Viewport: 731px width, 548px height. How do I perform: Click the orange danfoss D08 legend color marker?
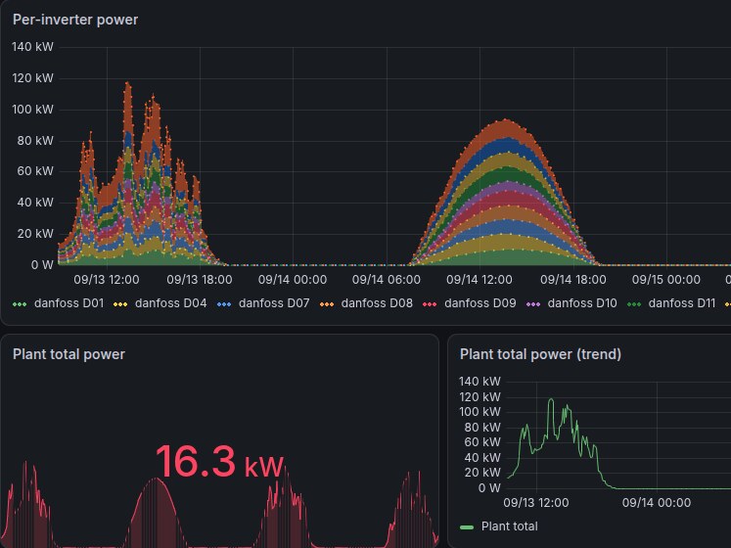(327, 304)
